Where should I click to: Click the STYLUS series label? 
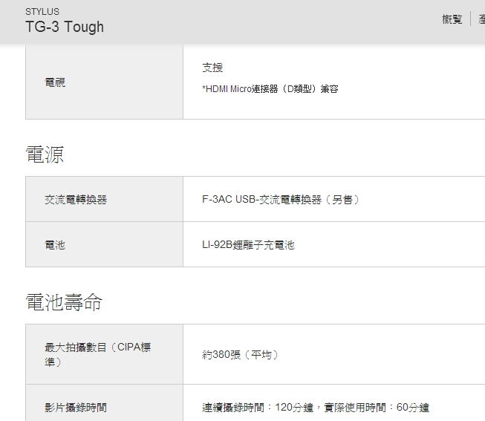[42, 12]
